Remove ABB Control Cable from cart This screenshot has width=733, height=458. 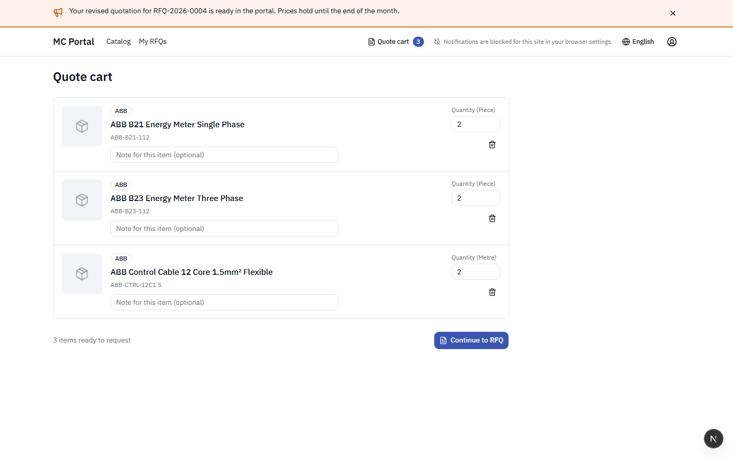coord(492,292)
